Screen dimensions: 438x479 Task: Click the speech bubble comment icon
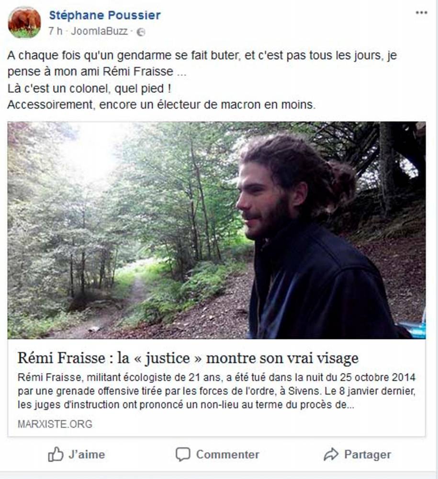[183, 454]
